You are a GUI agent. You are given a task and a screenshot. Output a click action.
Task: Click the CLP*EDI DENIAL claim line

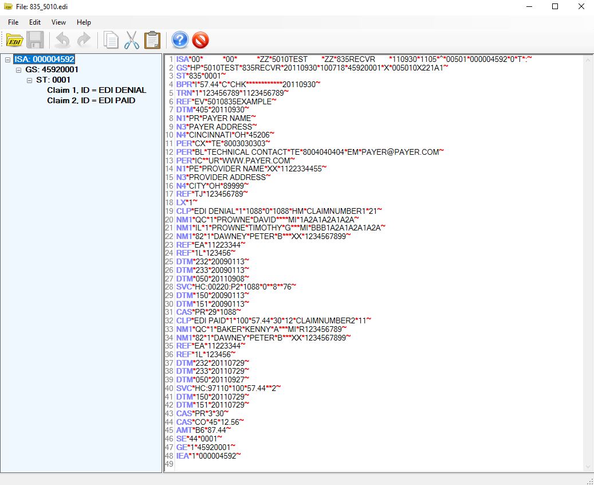(x=279, y=211)
